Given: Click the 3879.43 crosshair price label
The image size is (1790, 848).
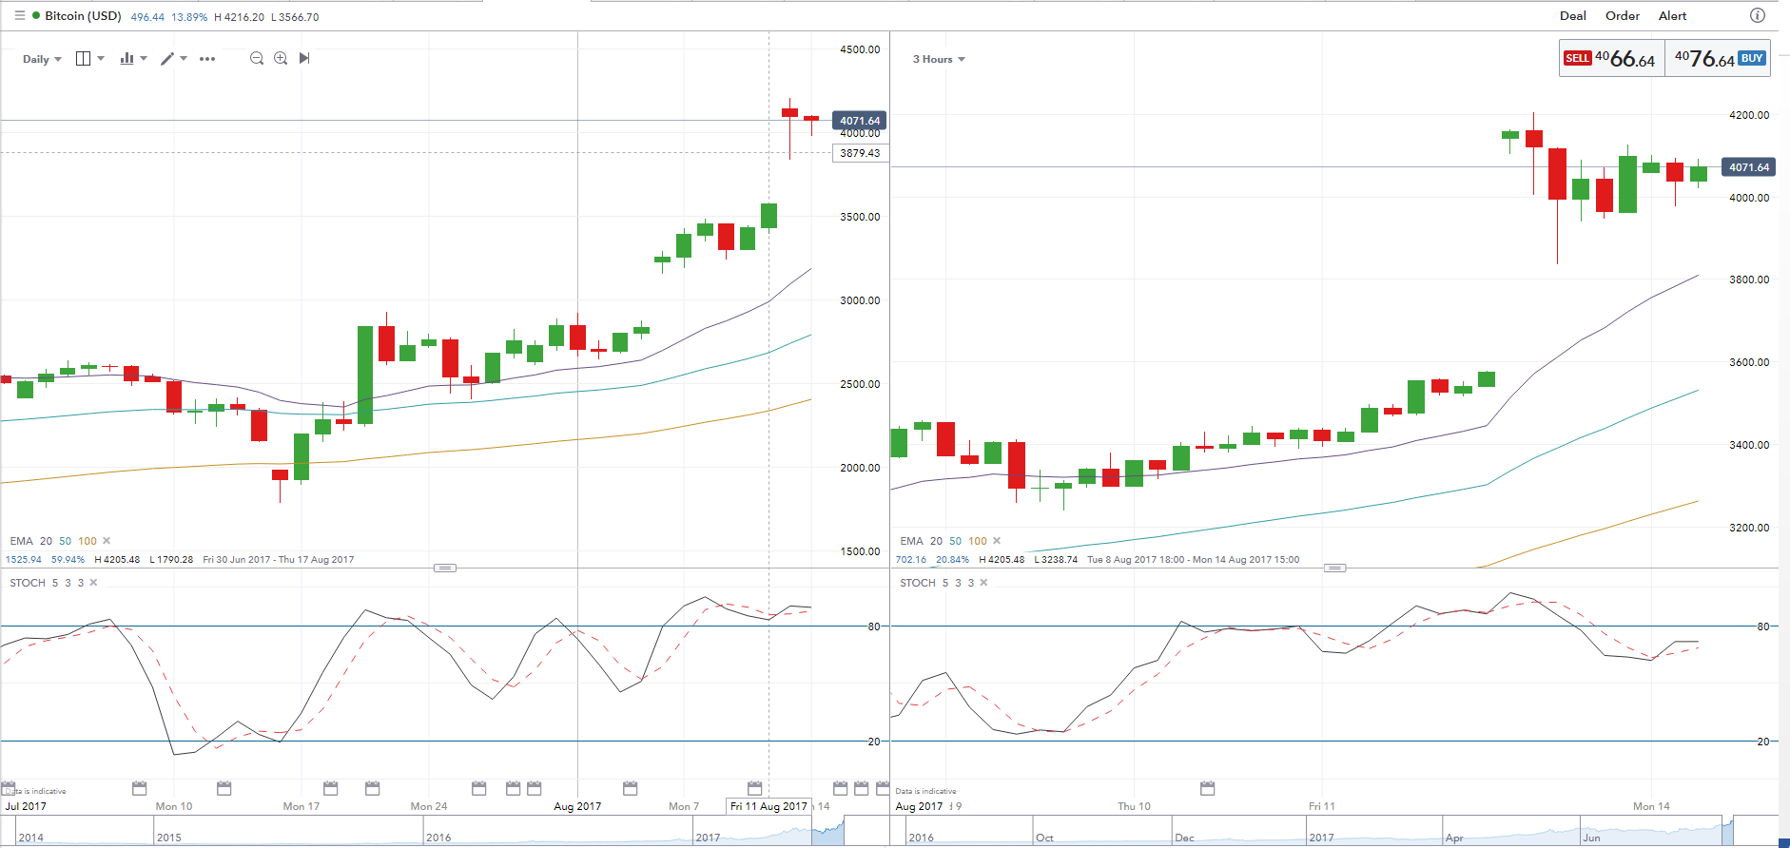Looking at the screenshot, I should [860, 153].
